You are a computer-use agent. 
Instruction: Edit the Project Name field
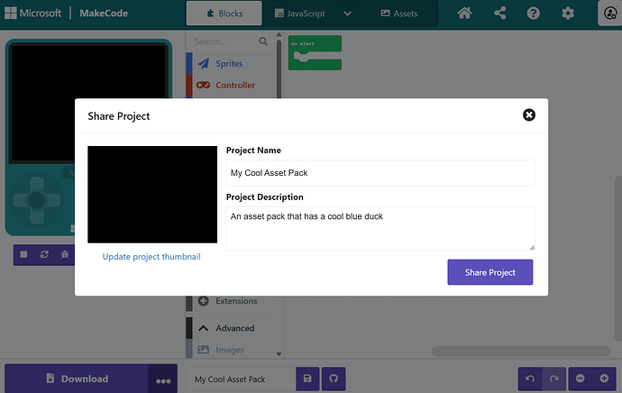[x=380, y=173]
